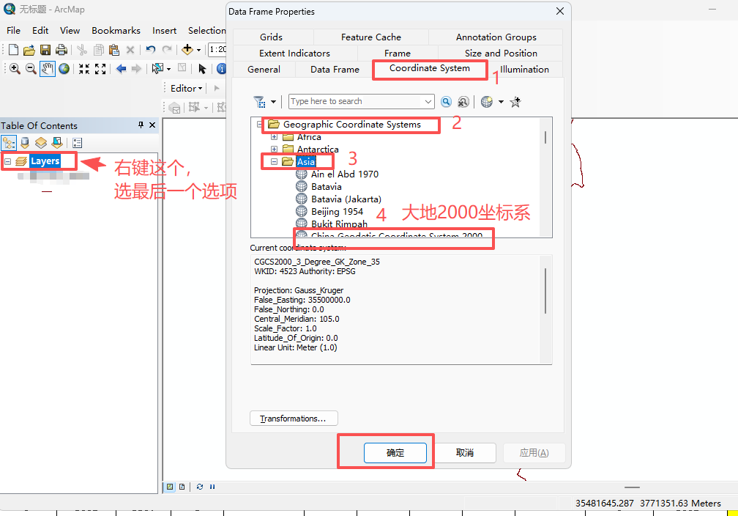This screenshot has width=738, height=516.
Task: Click the Fixed Zoom In icon
Action: pos(84,69)
